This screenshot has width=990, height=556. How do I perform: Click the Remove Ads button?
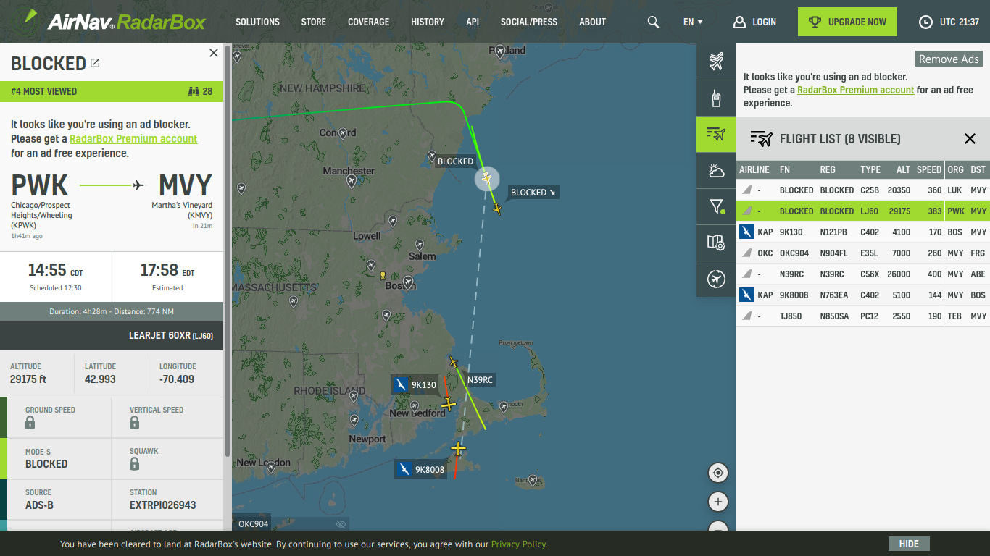click(x=949, y=59)
